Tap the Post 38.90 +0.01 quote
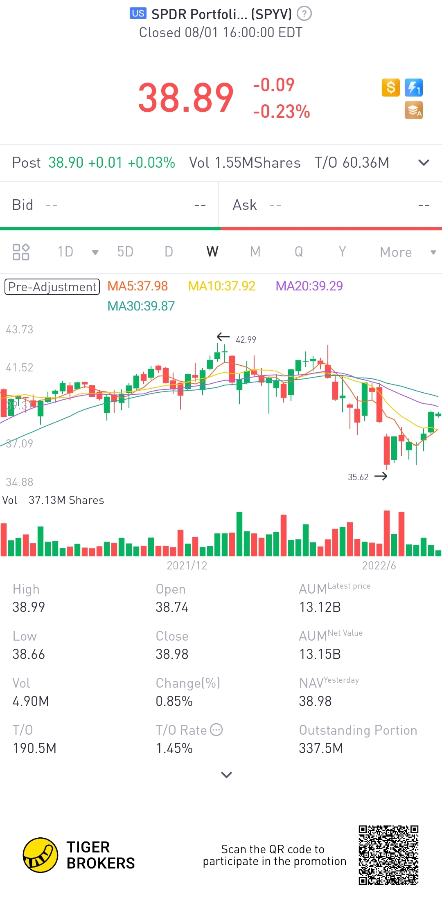The image size is (442, 920). click(94, 163)
